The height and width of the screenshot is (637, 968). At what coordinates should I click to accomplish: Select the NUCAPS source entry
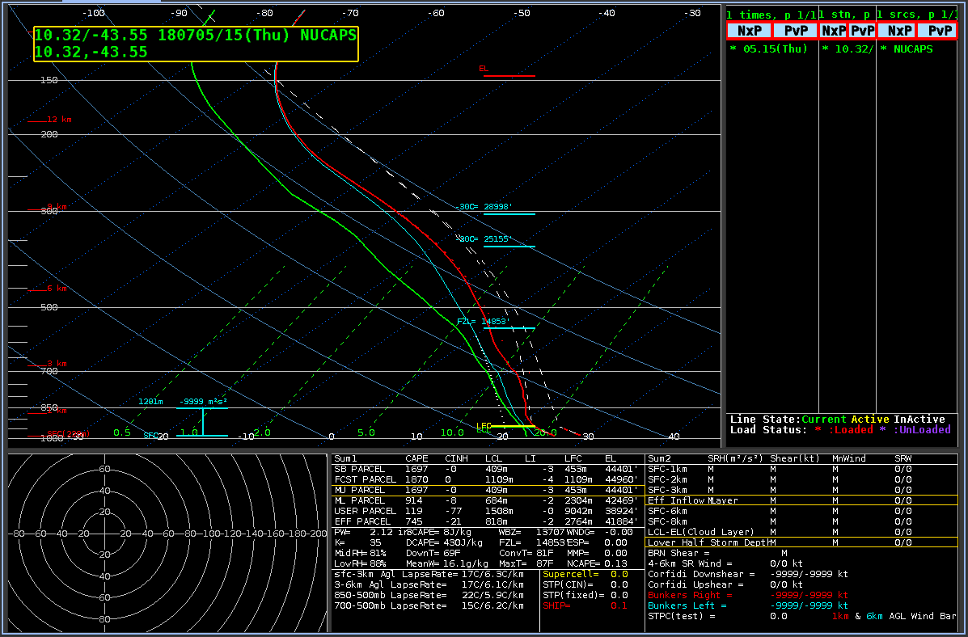pos(907,49)
